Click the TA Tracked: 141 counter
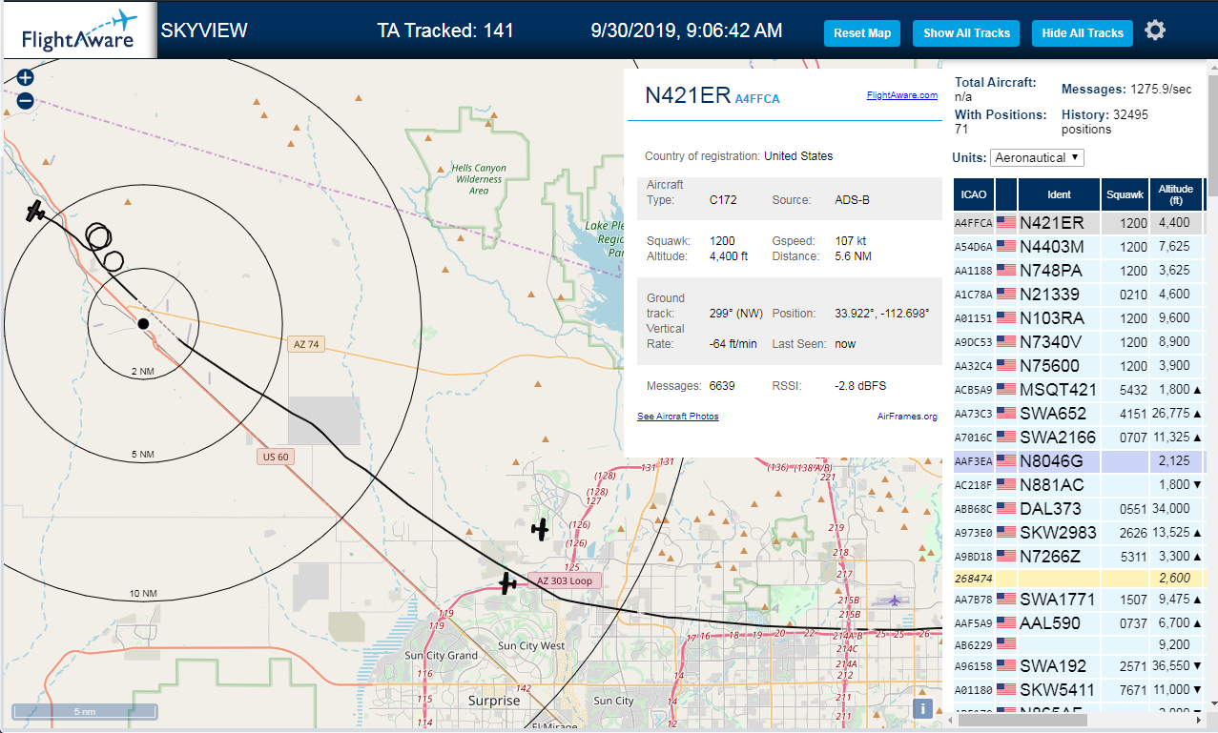Screen dimensions: 1218x733 [x=445, y=31]
